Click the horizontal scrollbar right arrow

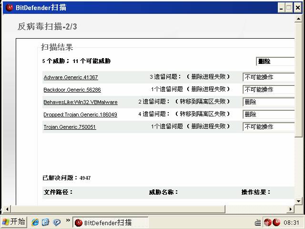pyautogui.click(x=291, y=209)
